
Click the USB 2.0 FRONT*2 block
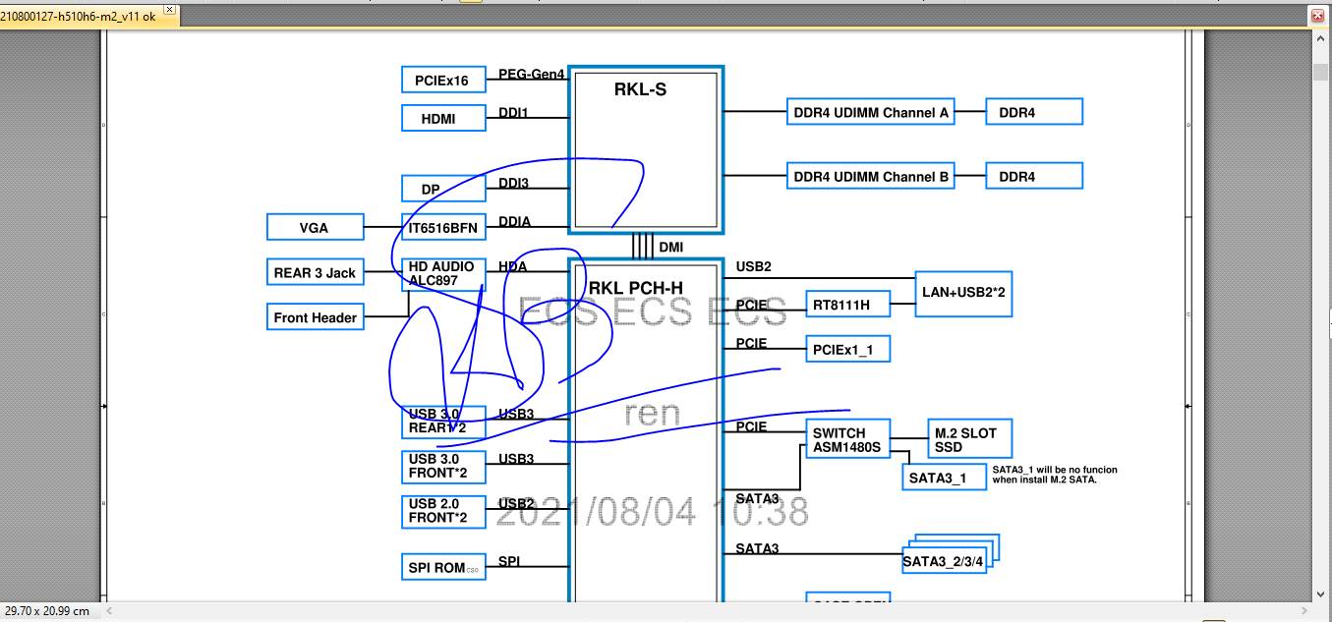pos(443,511)
